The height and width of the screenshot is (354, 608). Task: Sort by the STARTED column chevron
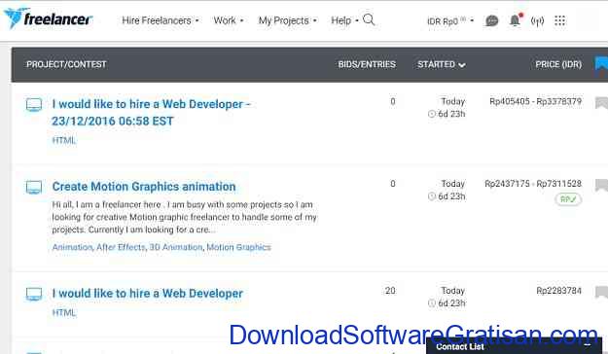tap(462, 65)
